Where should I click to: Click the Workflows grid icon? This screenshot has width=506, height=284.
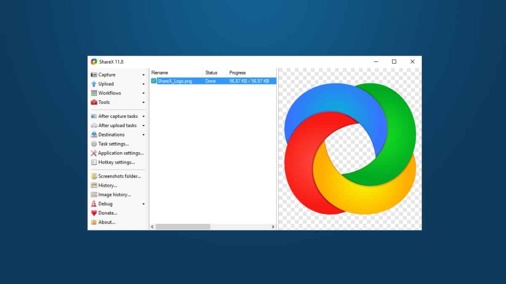[94, 93]
